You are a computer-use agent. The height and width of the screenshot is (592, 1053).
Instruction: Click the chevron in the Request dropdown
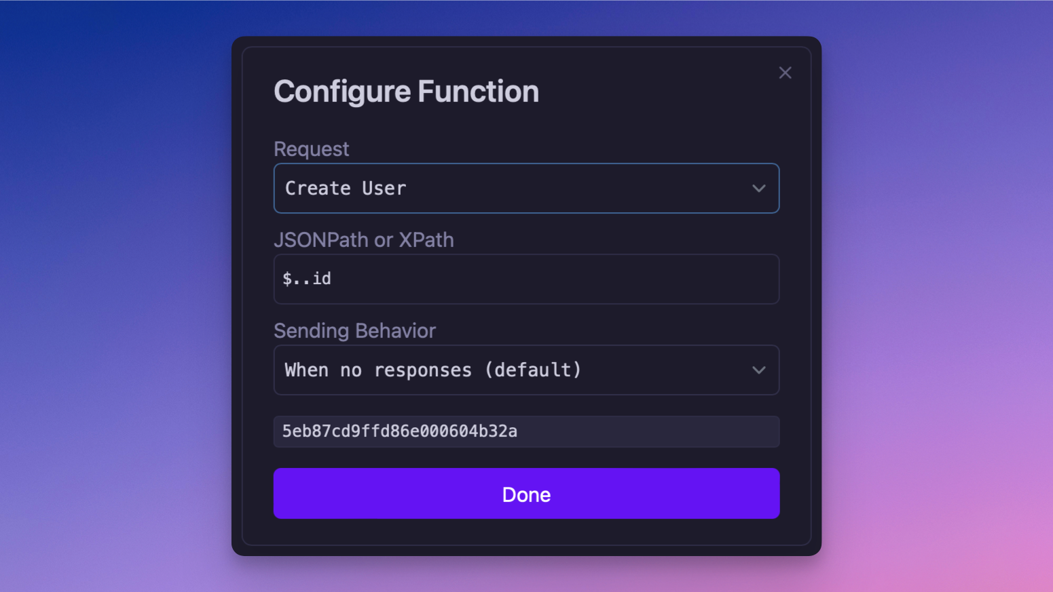(x=758, y=189)
